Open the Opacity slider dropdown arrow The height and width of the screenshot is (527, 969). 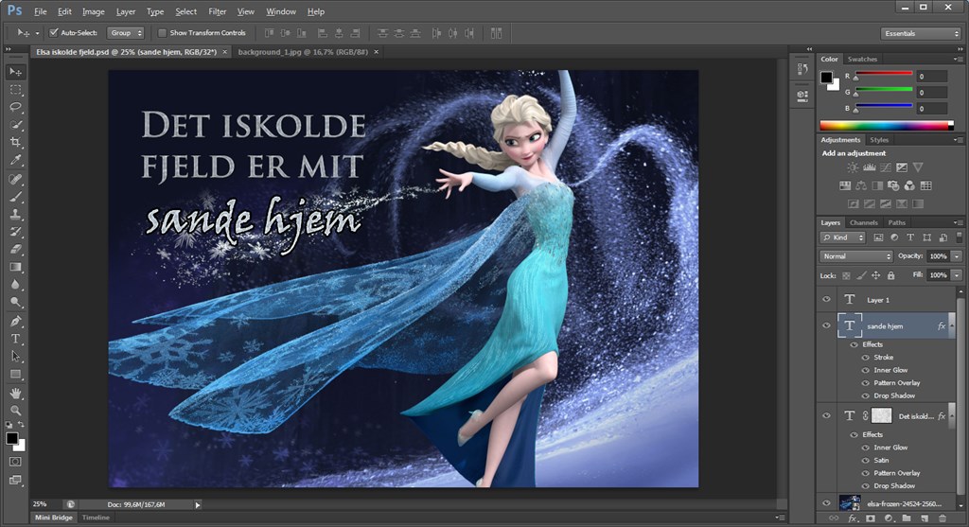(957, 255)
